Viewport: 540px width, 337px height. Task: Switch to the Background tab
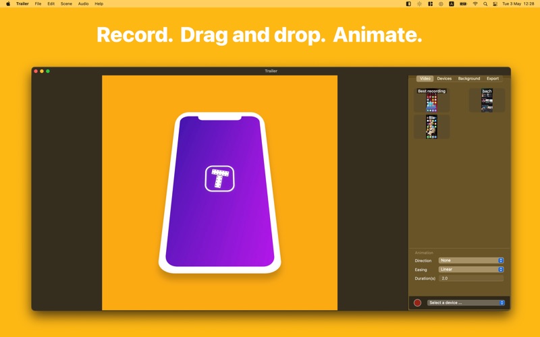click(468, 78)
